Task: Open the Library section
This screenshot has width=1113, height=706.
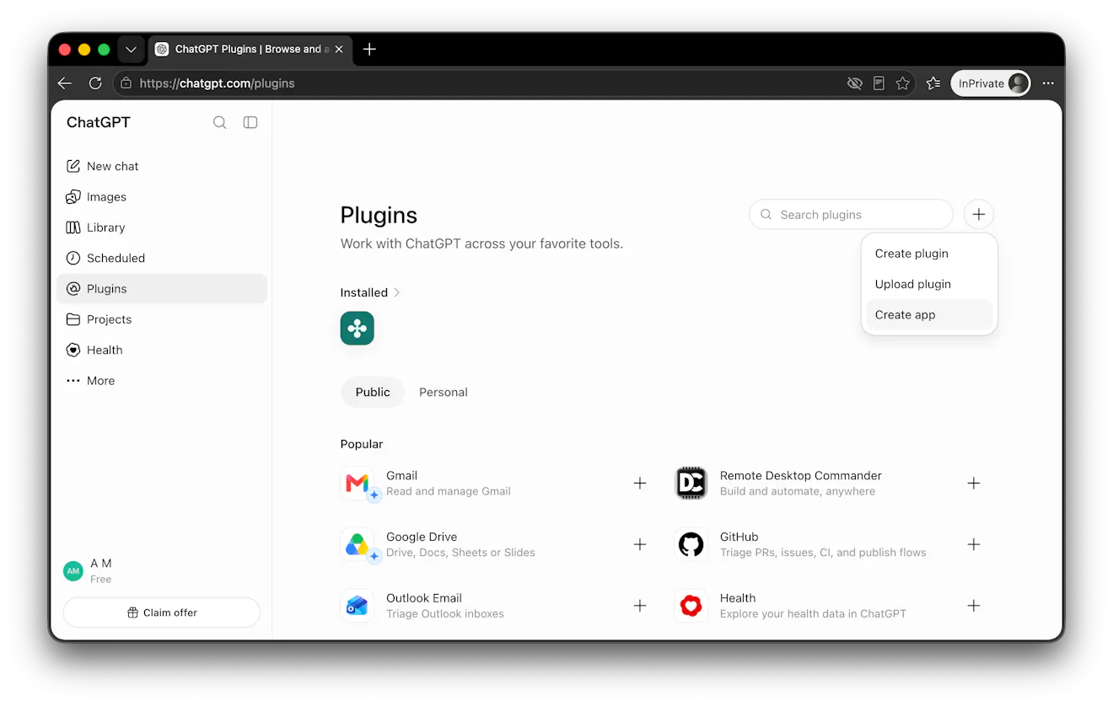Action: pos(162,227)
